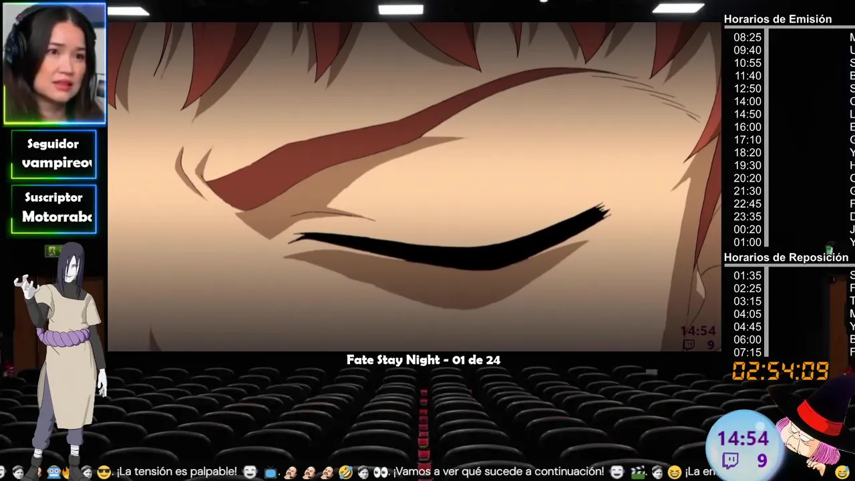
Task: Click the 17:10 schedule time
Action: coord(747,140)
